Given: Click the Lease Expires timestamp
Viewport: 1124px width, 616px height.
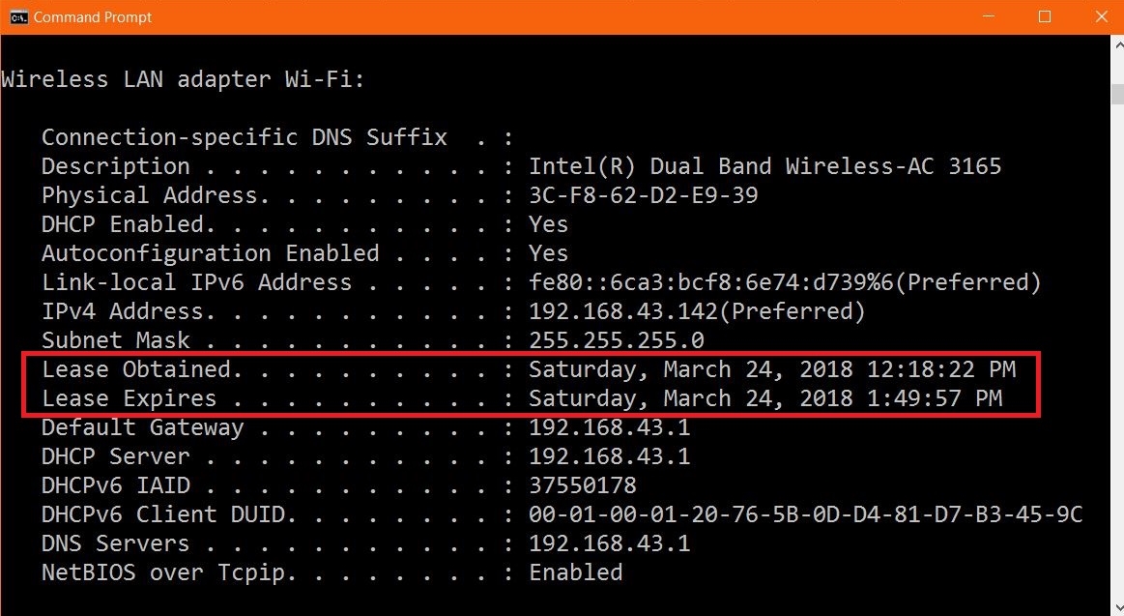Looking at the screenshot, I should pyautogui.click(x=765, y=398).
